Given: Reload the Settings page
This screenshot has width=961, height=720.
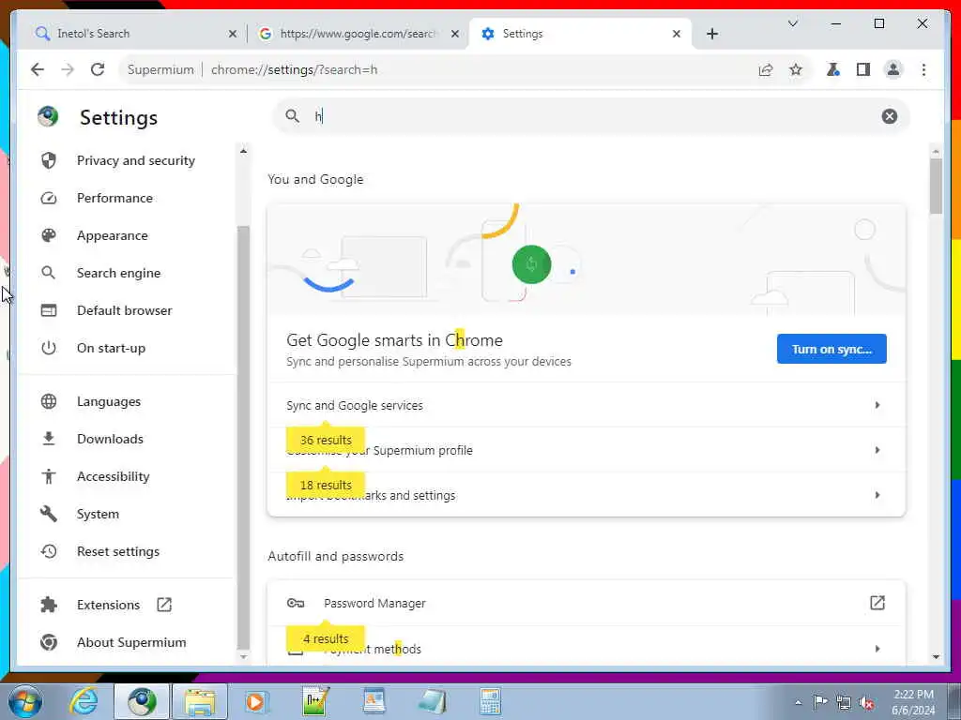Looking at the screenshot, I should 98,69.
